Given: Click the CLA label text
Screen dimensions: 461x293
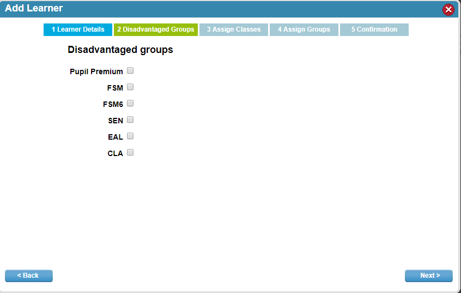Looking at the screenshot, I should (x=115, y=153).
